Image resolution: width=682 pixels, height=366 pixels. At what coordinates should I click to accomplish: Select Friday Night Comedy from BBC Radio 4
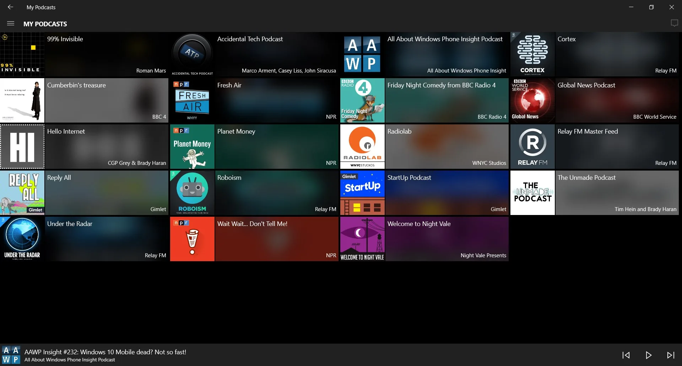(442, 85)
